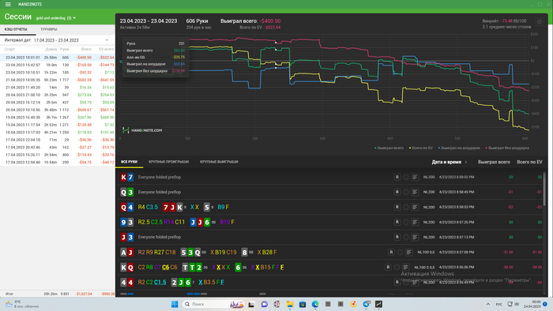Open hand history text for 93 hand
Image resolution: width=553 pixels, height=311 pixels.
(415, 223)
